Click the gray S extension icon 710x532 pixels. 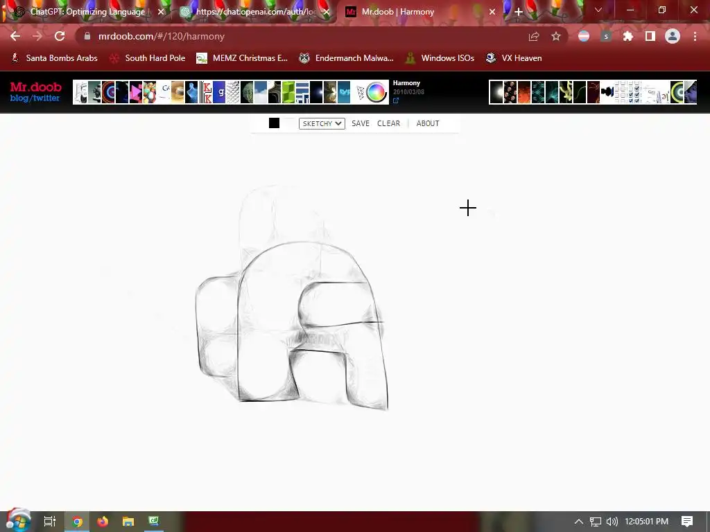[606, 36]
